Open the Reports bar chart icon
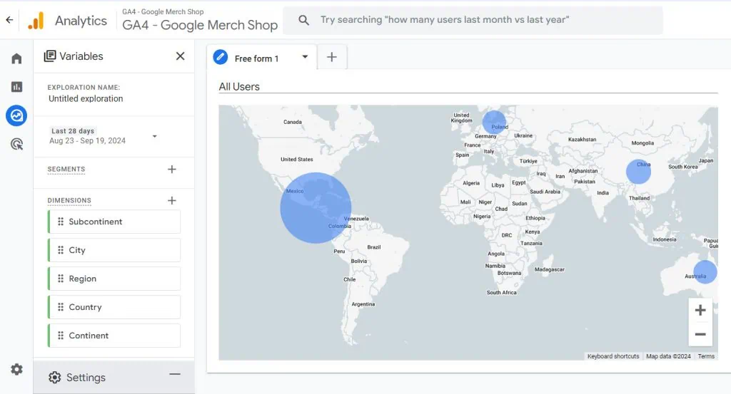 coord(17,87)
